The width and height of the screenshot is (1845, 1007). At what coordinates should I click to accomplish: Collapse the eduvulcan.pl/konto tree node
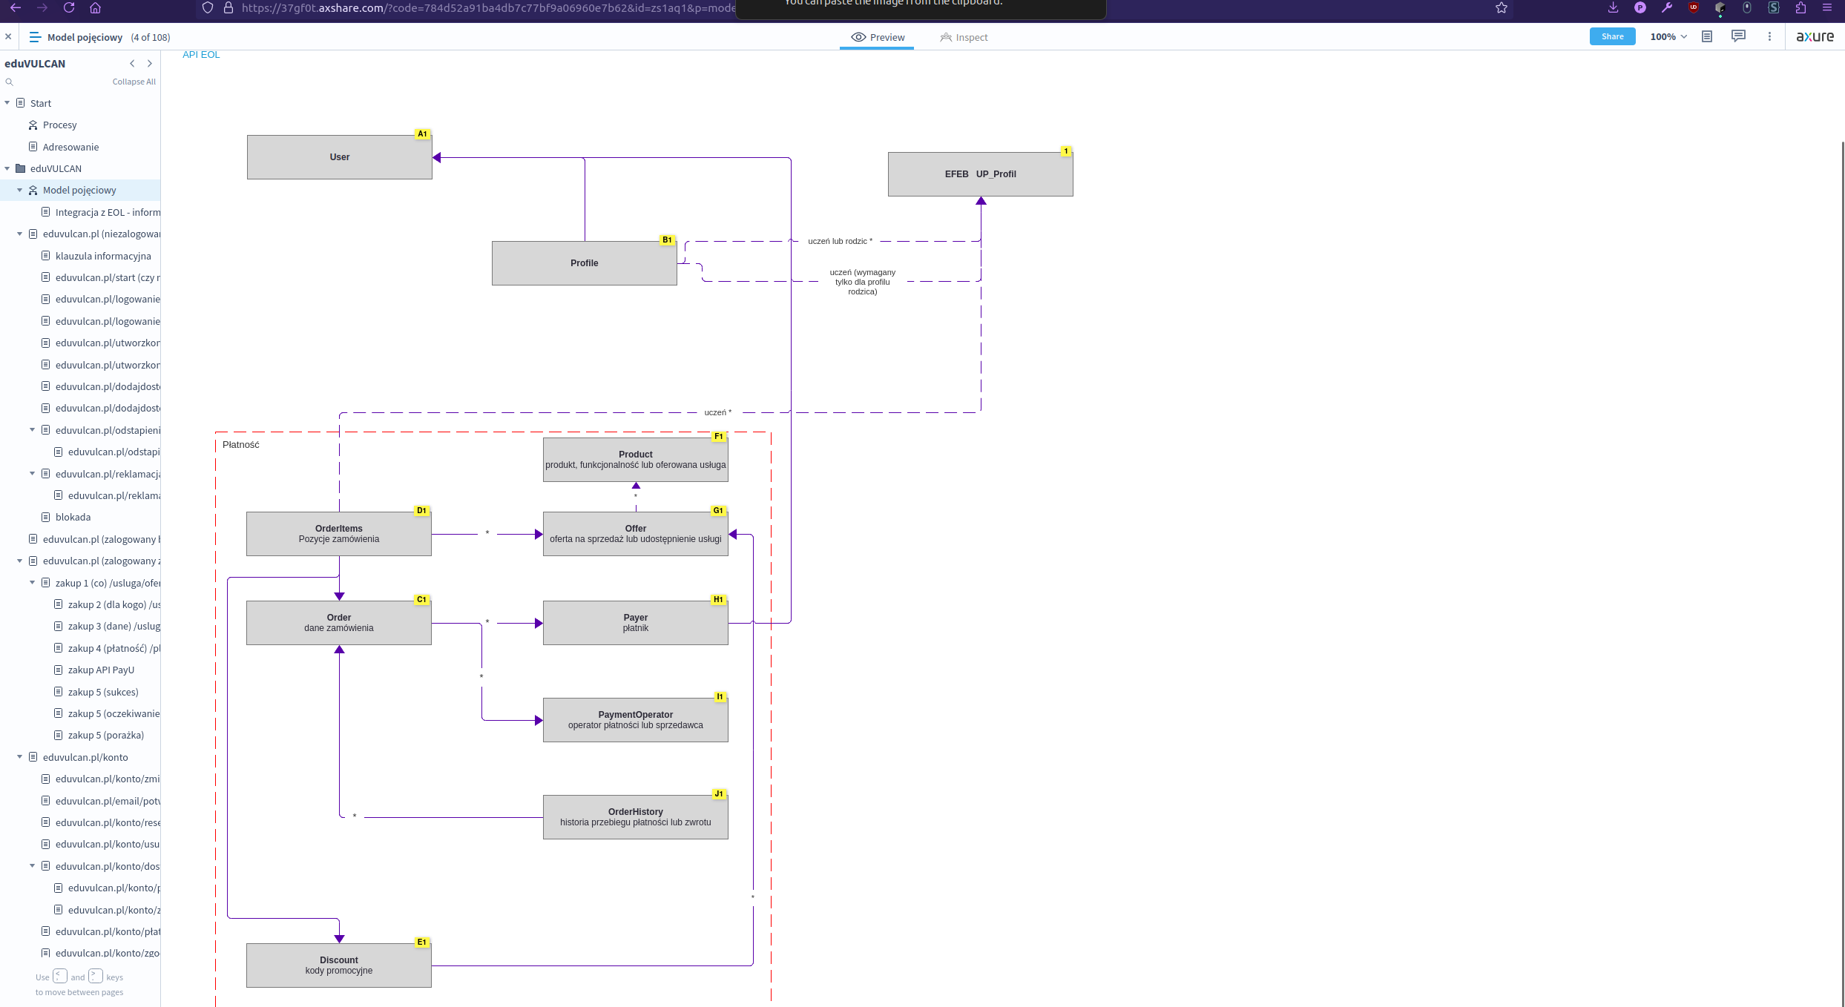tap(20, 757)
